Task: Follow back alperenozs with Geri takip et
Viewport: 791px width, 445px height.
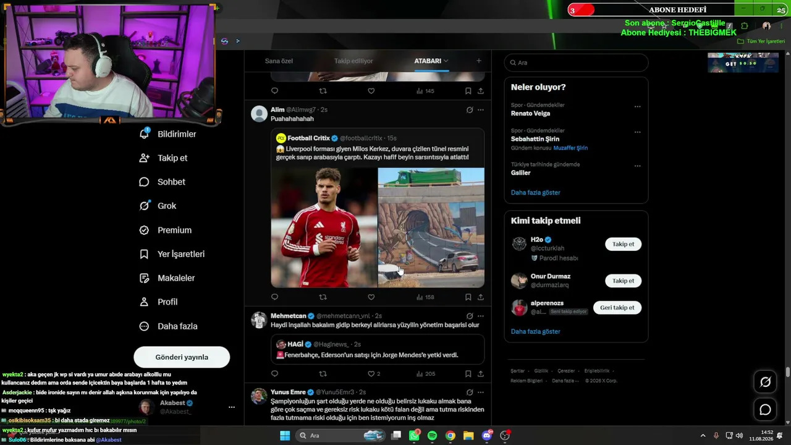Action: [x=617, y=308]
